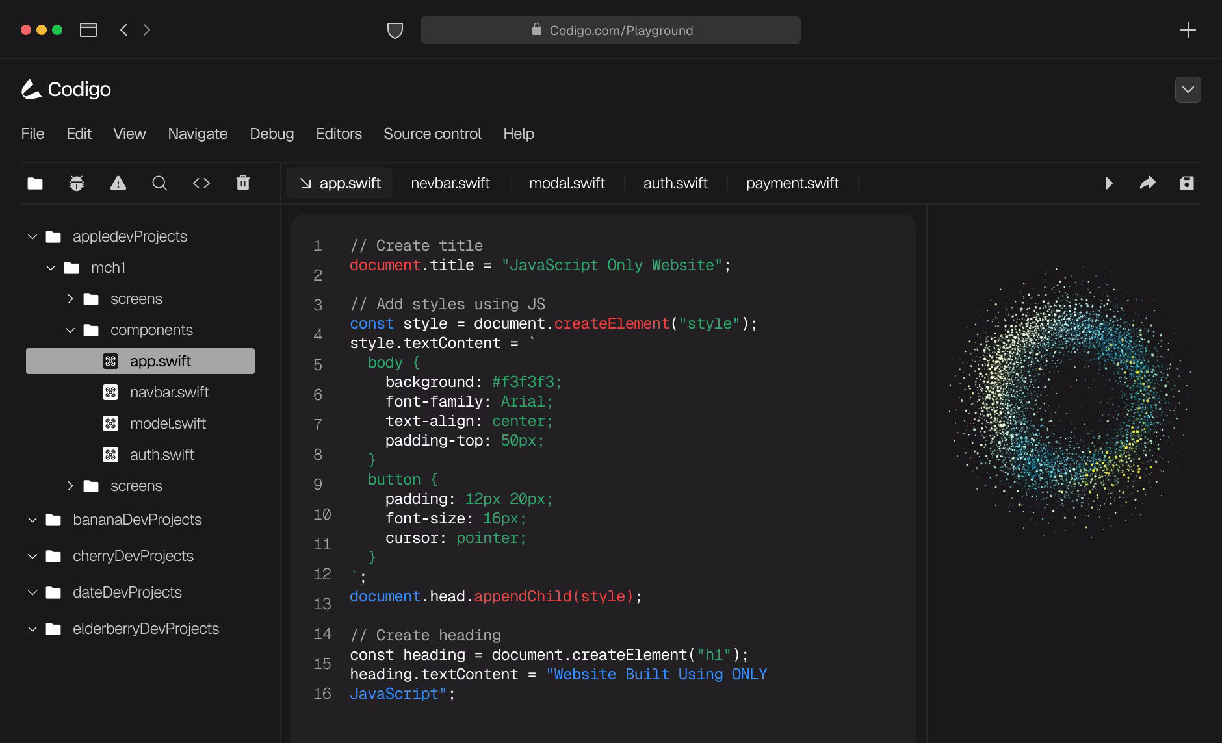Collapse the components folder
The width and height of the screenshot is (1222, 743).
[70, 331]
